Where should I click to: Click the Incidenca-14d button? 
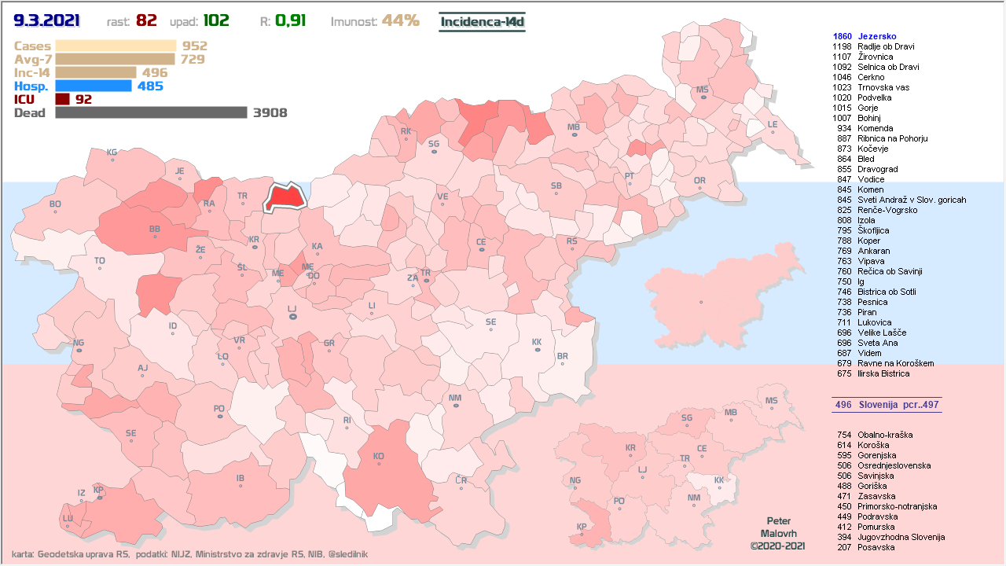[x=482, y=21]
